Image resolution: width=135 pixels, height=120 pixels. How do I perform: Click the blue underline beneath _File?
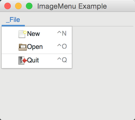click(x=13, y=26)
